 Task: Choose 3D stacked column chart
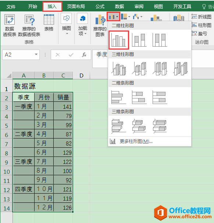click(x=139, y=69)
